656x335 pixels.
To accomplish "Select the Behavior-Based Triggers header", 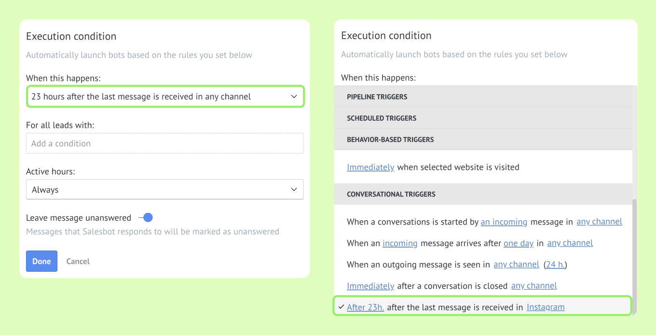I will click(483, 140).
